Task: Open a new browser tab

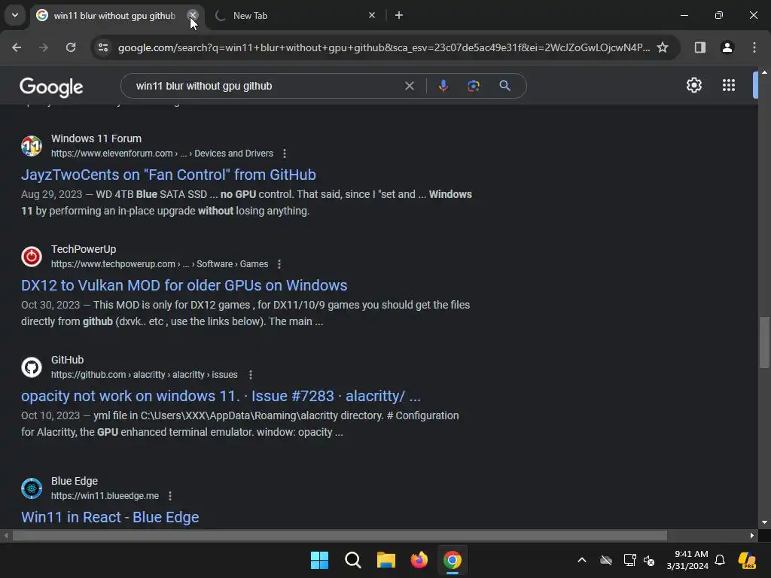Action: (x=399, y=15)
